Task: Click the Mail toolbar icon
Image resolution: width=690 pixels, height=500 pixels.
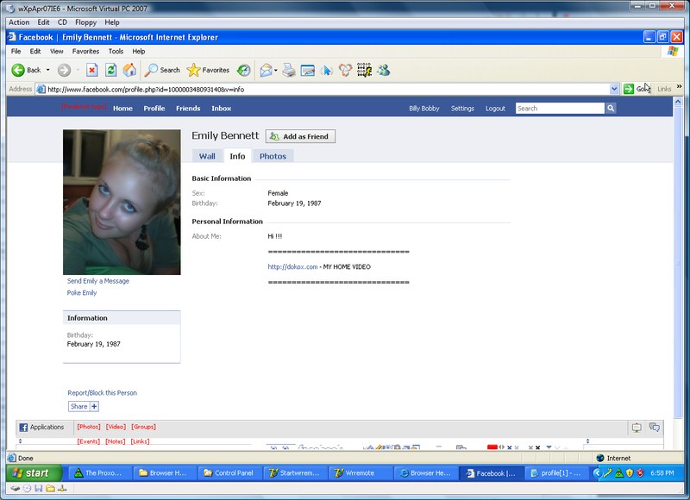Action: 267,70
